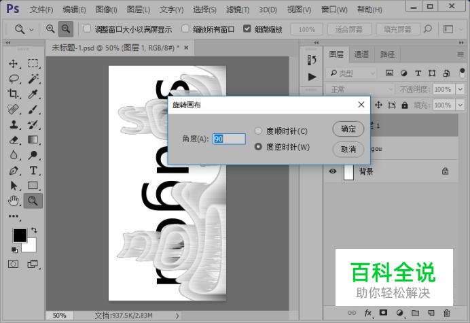Open the fill dropdown arrow
This screenshot has height=323, width=470.
point(460,105)
